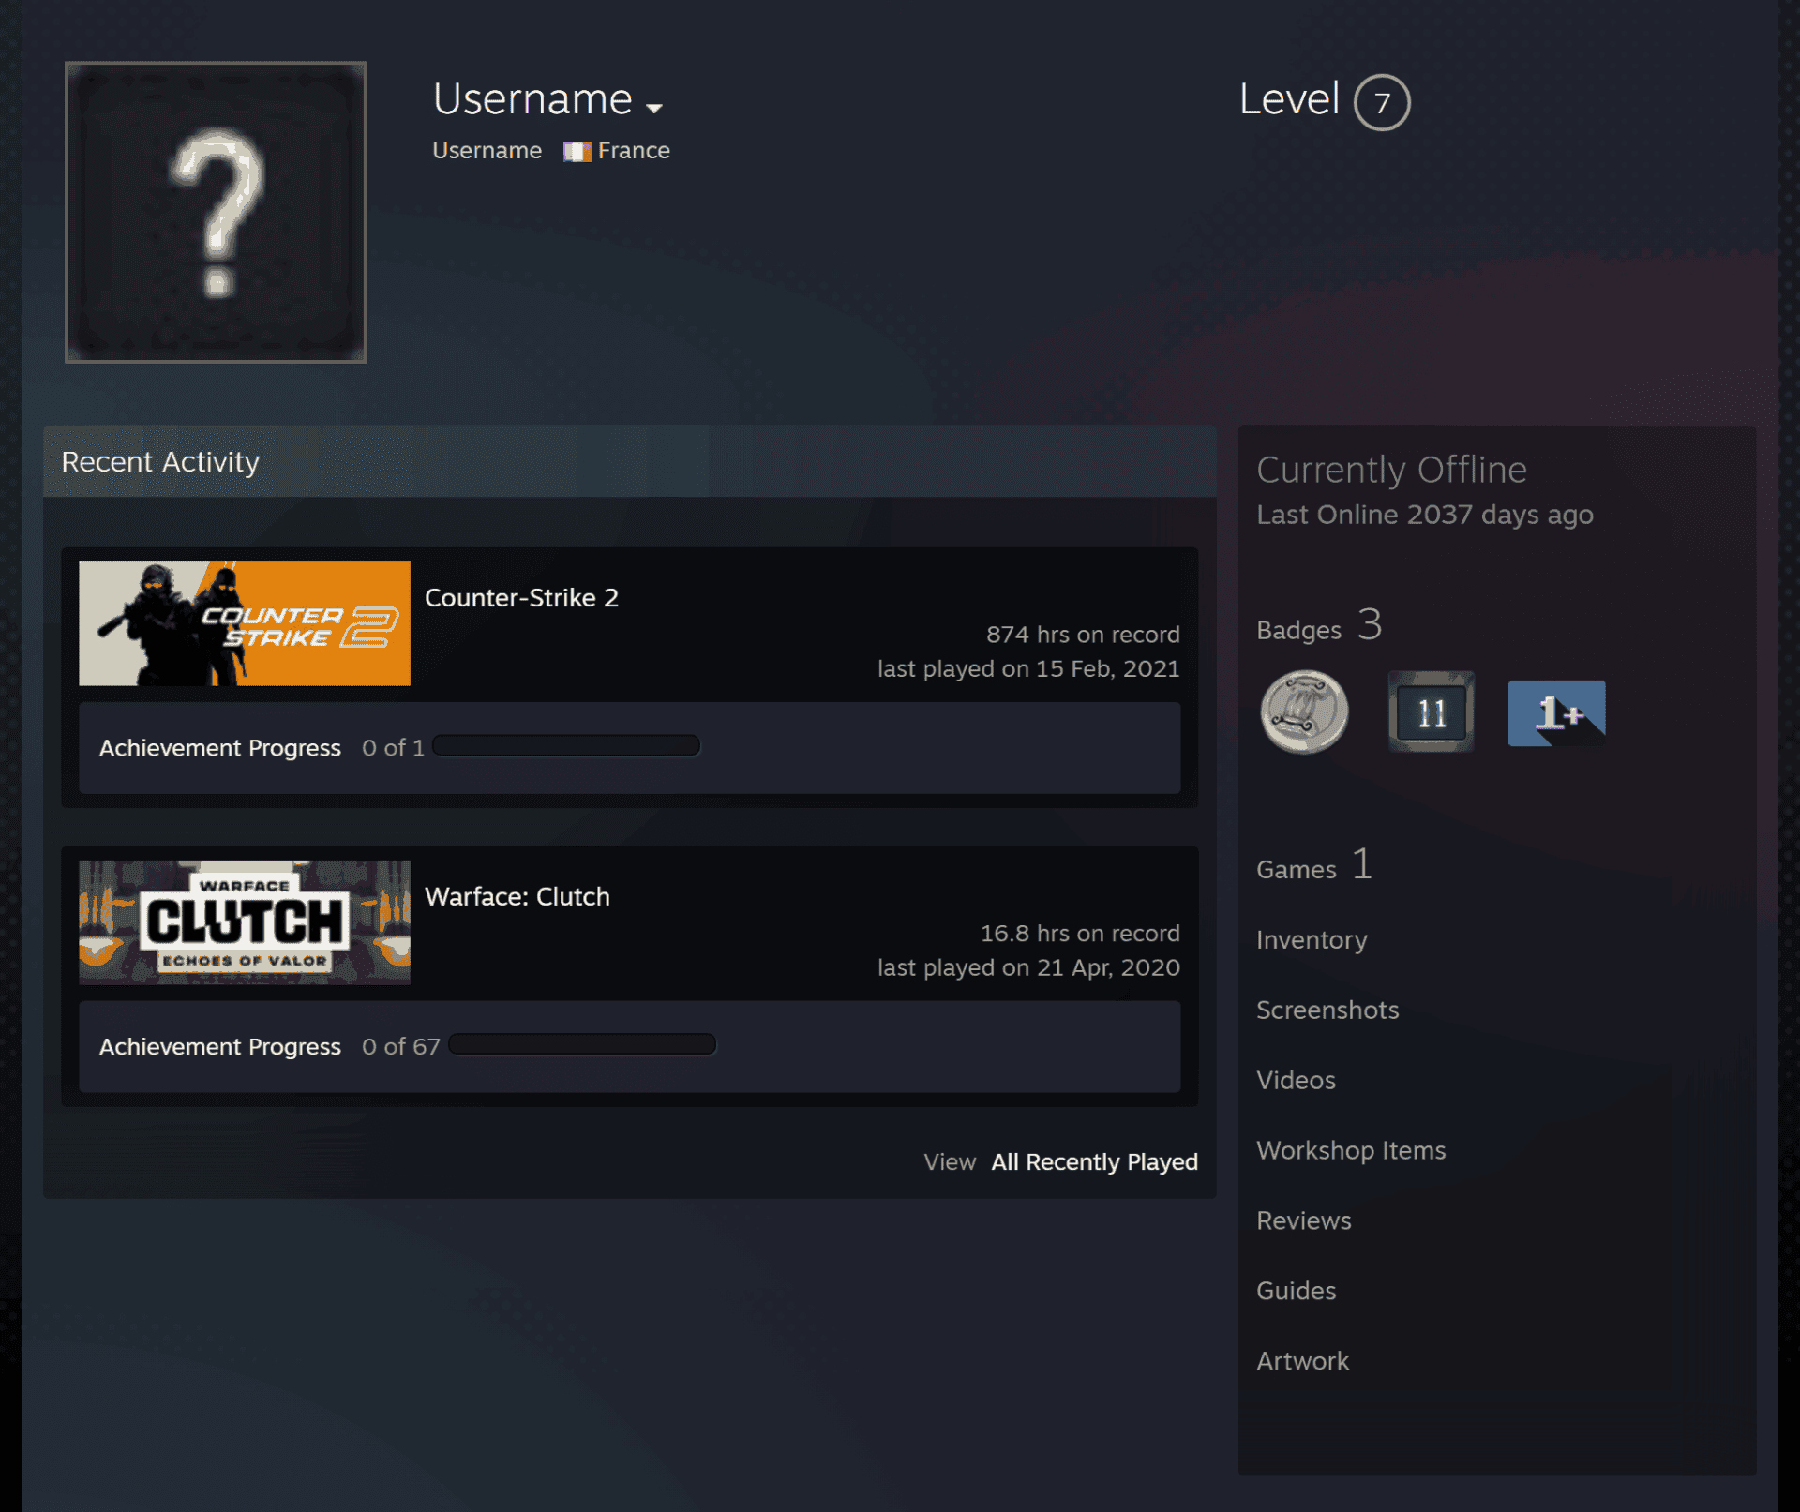Viewport: 1800px width, 1512px height.
Task: Click the '0 of 67' achievement count
Action: [400, 1047]
